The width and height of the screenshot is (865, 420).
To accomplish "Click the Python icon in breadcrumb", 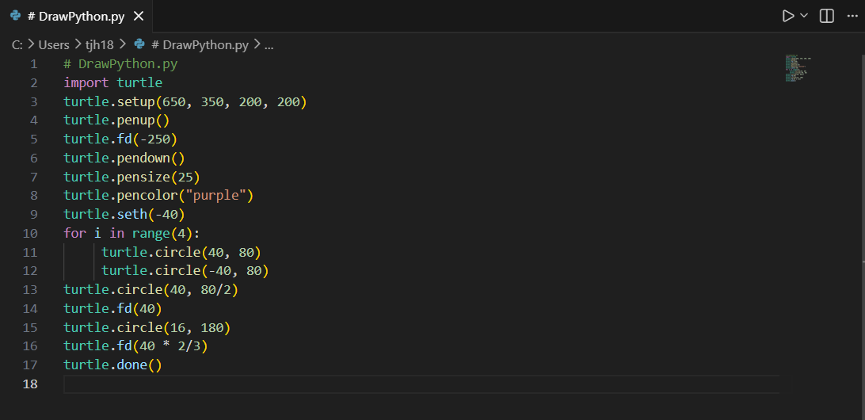I will point(139,44).
